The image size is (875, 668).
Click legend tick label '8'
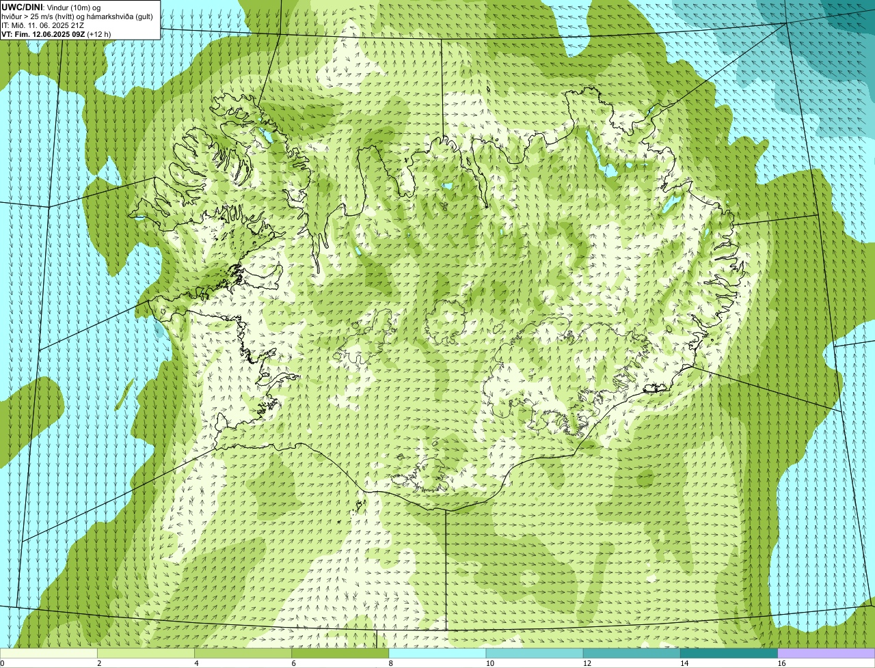391,663
